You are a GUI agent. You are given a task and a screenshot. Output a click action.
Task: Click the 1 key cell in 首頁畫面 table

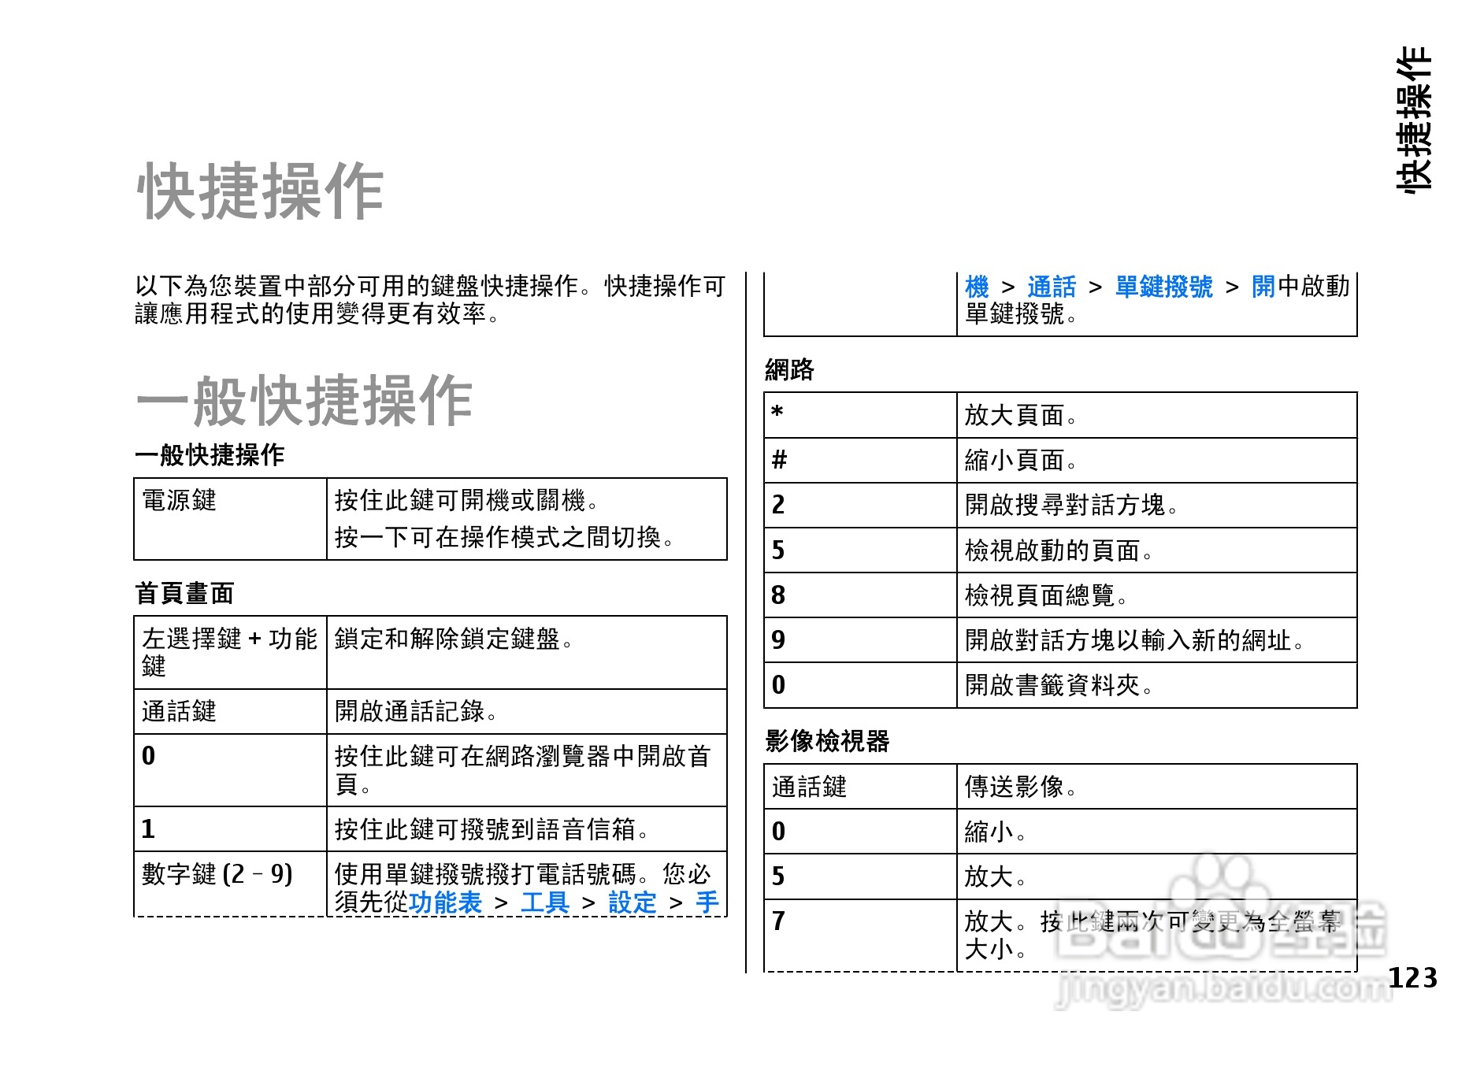[x=230, y=828]
